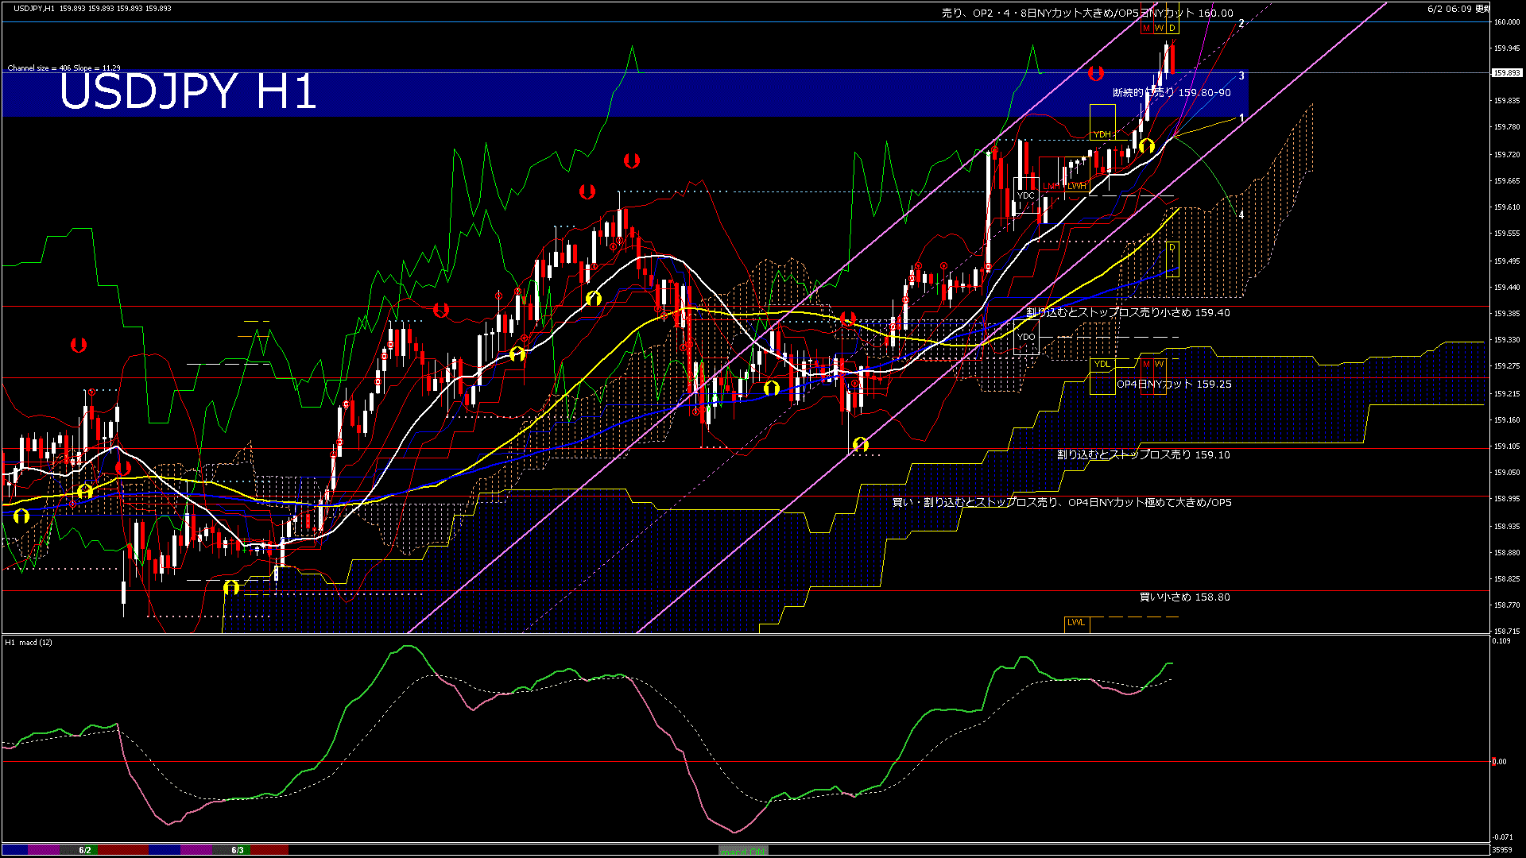Click the 断続的に売り 159.80-90 annotation
Image resolution: width=1526 pixels, height=858 pixels.
point(1172,93)
